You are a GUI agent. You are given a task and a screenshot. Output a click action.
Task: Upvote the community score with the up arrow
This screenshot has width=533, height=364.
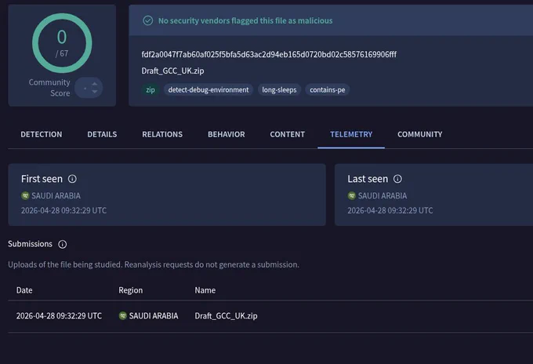[x=95, y=84]
